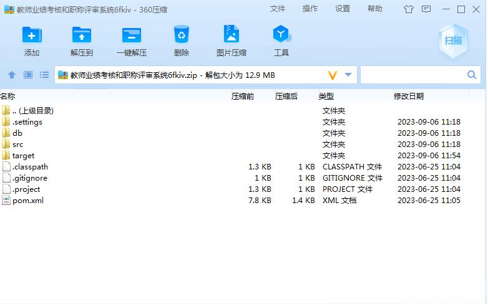Click the 删除 (Delete) trash icon
Image resolution: width=488 pixels, height=304 pixels.
coord(182,34)
